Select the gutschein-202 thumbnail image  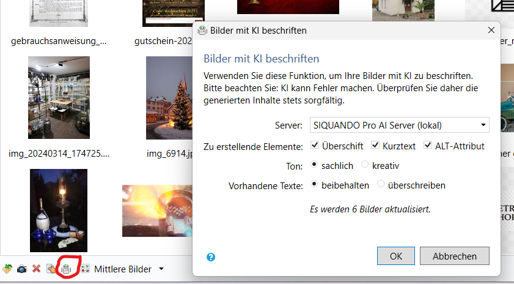pos(173,13)
